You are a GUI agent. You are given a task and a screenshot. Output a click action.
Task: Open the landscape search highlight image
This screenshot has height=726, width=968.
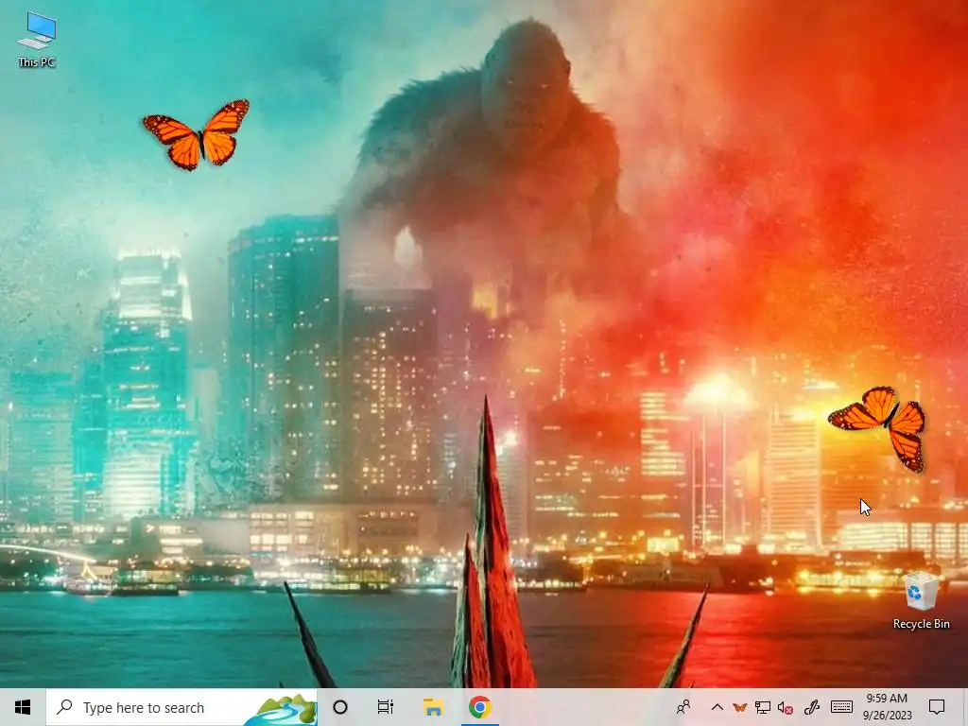click(282, 709)
